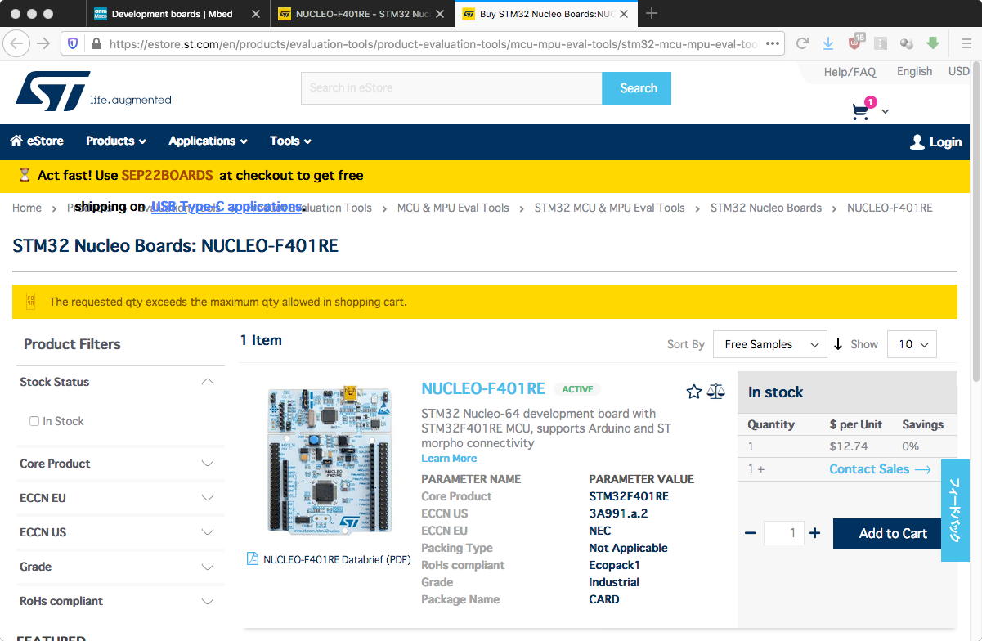
Task: Change language from English
Action: (914, 71)
